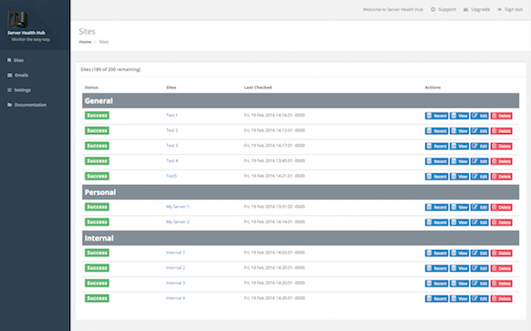Click Edit button for Internal 2
This screenshot has width=531, height=331.
[480, 268]
